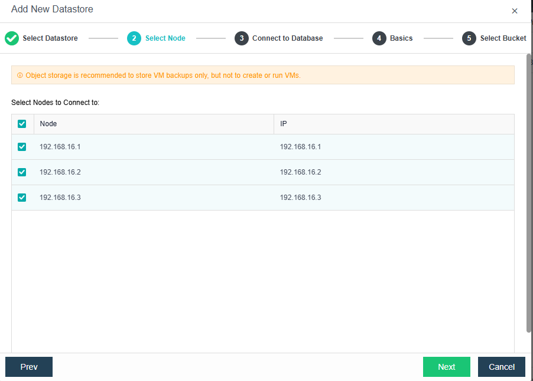Close the Add New Datastore dialog
Screen dimensions: 533x381
click(x=515, y=11)
